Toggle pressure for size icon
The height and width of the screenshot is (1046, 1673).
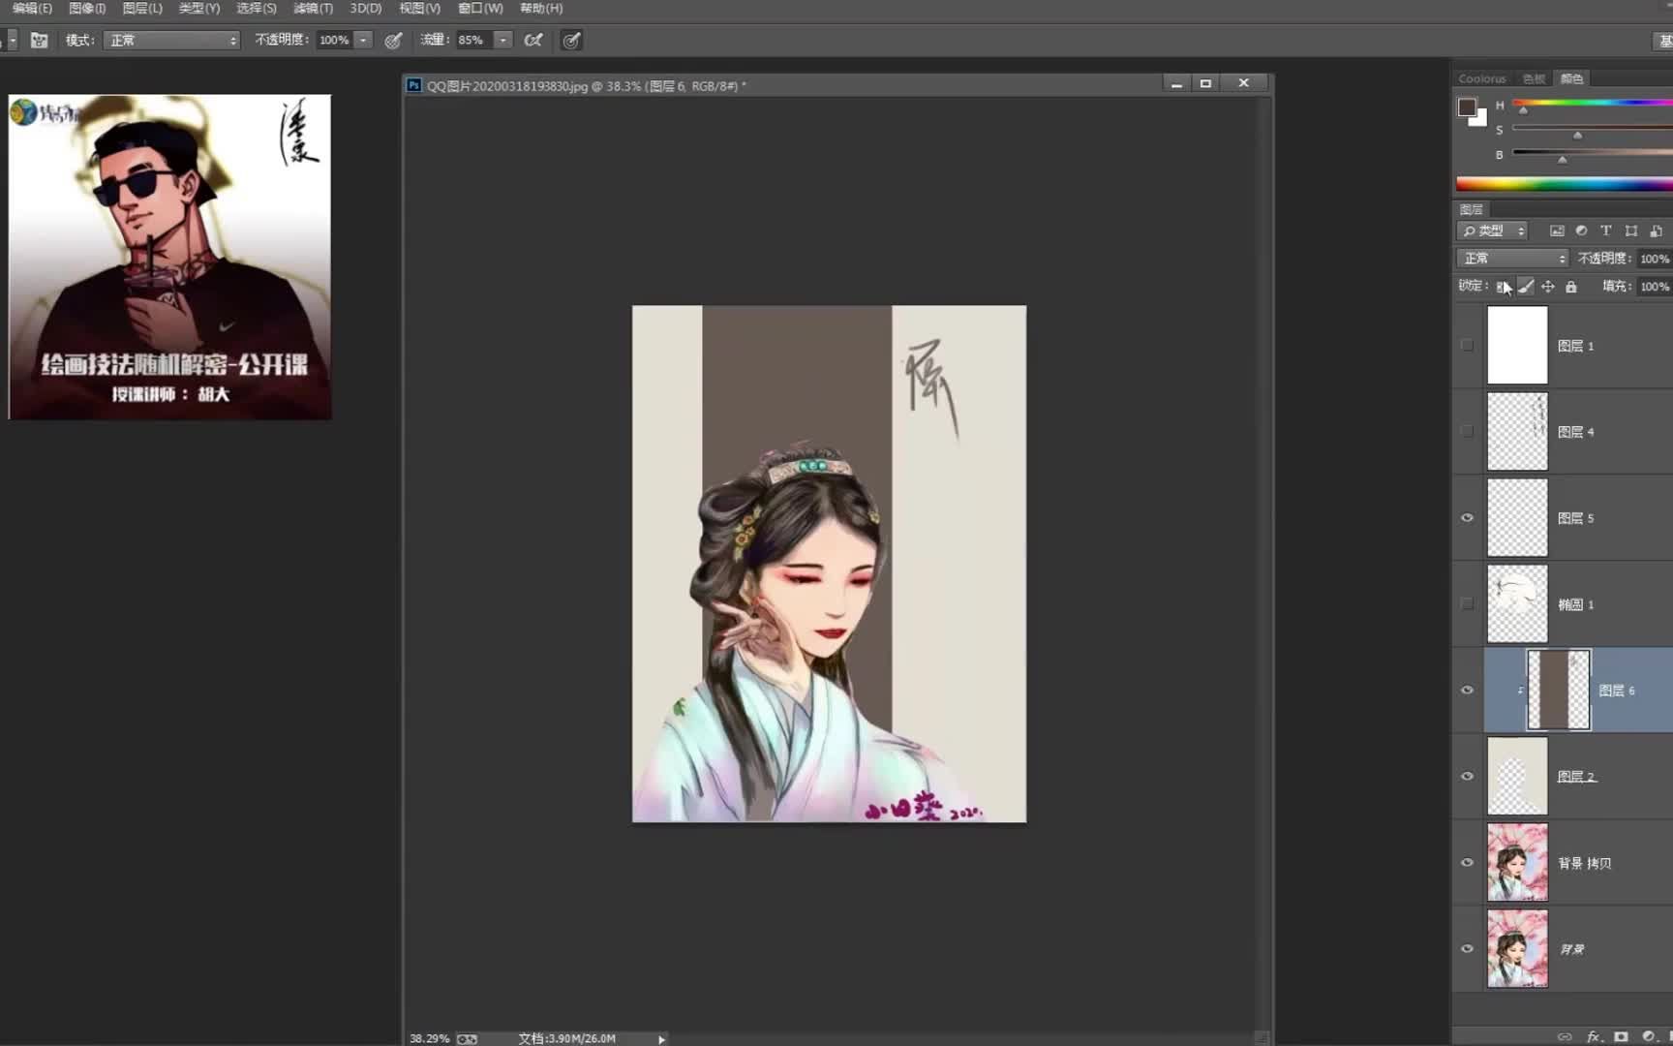(572, 40)
